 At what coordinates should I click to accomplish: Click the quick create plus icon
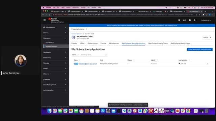[x=190, y=20]
